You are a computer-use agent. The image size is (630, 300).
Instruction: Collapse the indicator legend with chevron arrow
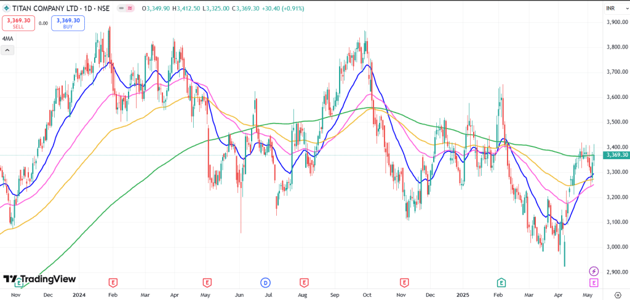coord(7,50)
